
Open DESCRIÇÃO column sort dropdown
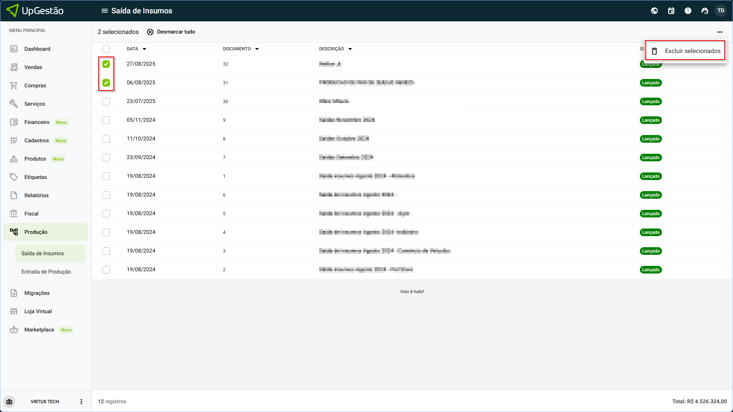pyautogui.click(x=350, y=49)
